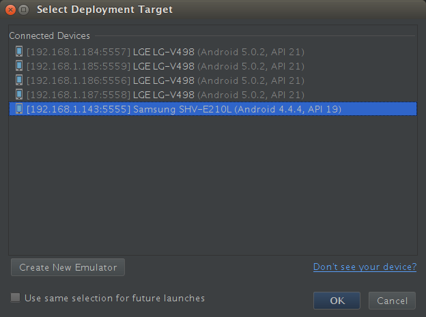Click Create New Emulator button
426x317 pixels.
tap(68, 267)
